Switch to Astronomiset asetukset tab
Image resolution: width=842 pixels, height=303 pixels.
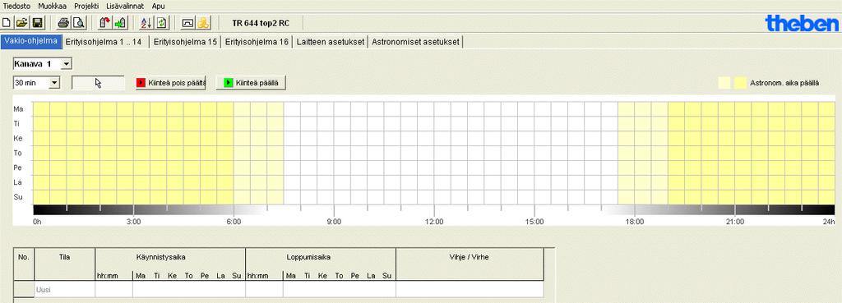tap(415, 42)
